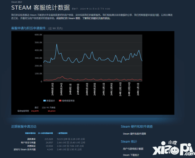Click the count 4,143 in the table

(50, 150)
